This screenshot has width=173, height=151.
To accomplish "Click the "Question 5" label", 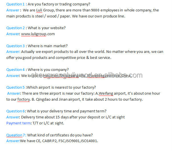I will (x=15, y=87).
